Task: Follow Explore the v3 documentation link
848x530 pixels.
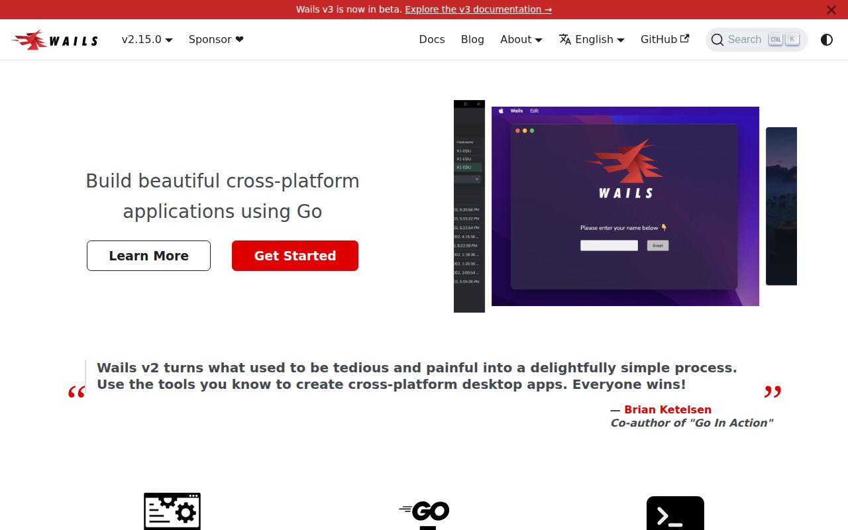Action: point(478,9)
